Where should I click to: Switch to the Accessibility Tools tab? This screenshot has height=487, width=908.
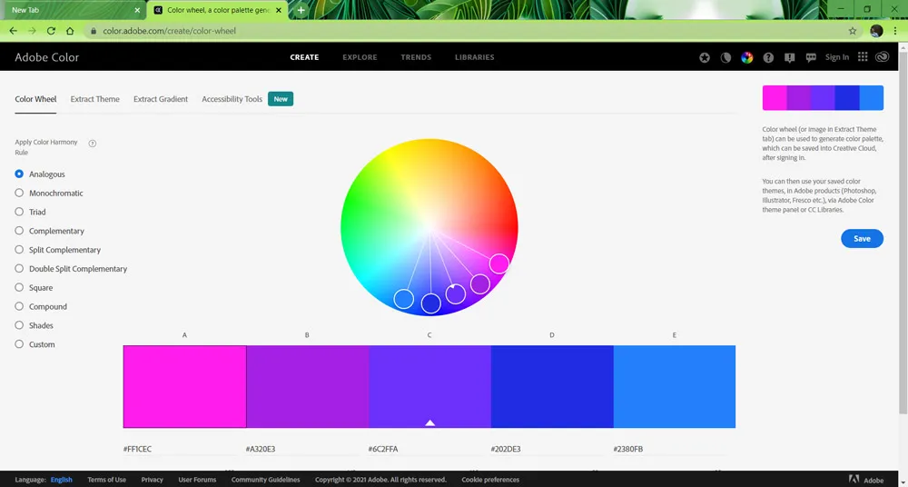pos(232,99)
